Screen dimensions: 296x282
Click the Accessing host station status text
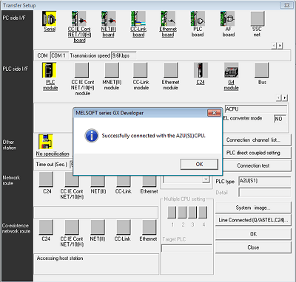click(60, 258)
